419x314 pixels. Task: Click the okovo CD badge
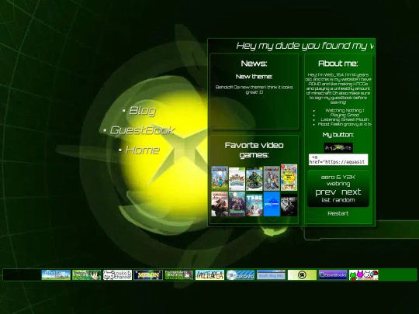[x=241, y=274]
